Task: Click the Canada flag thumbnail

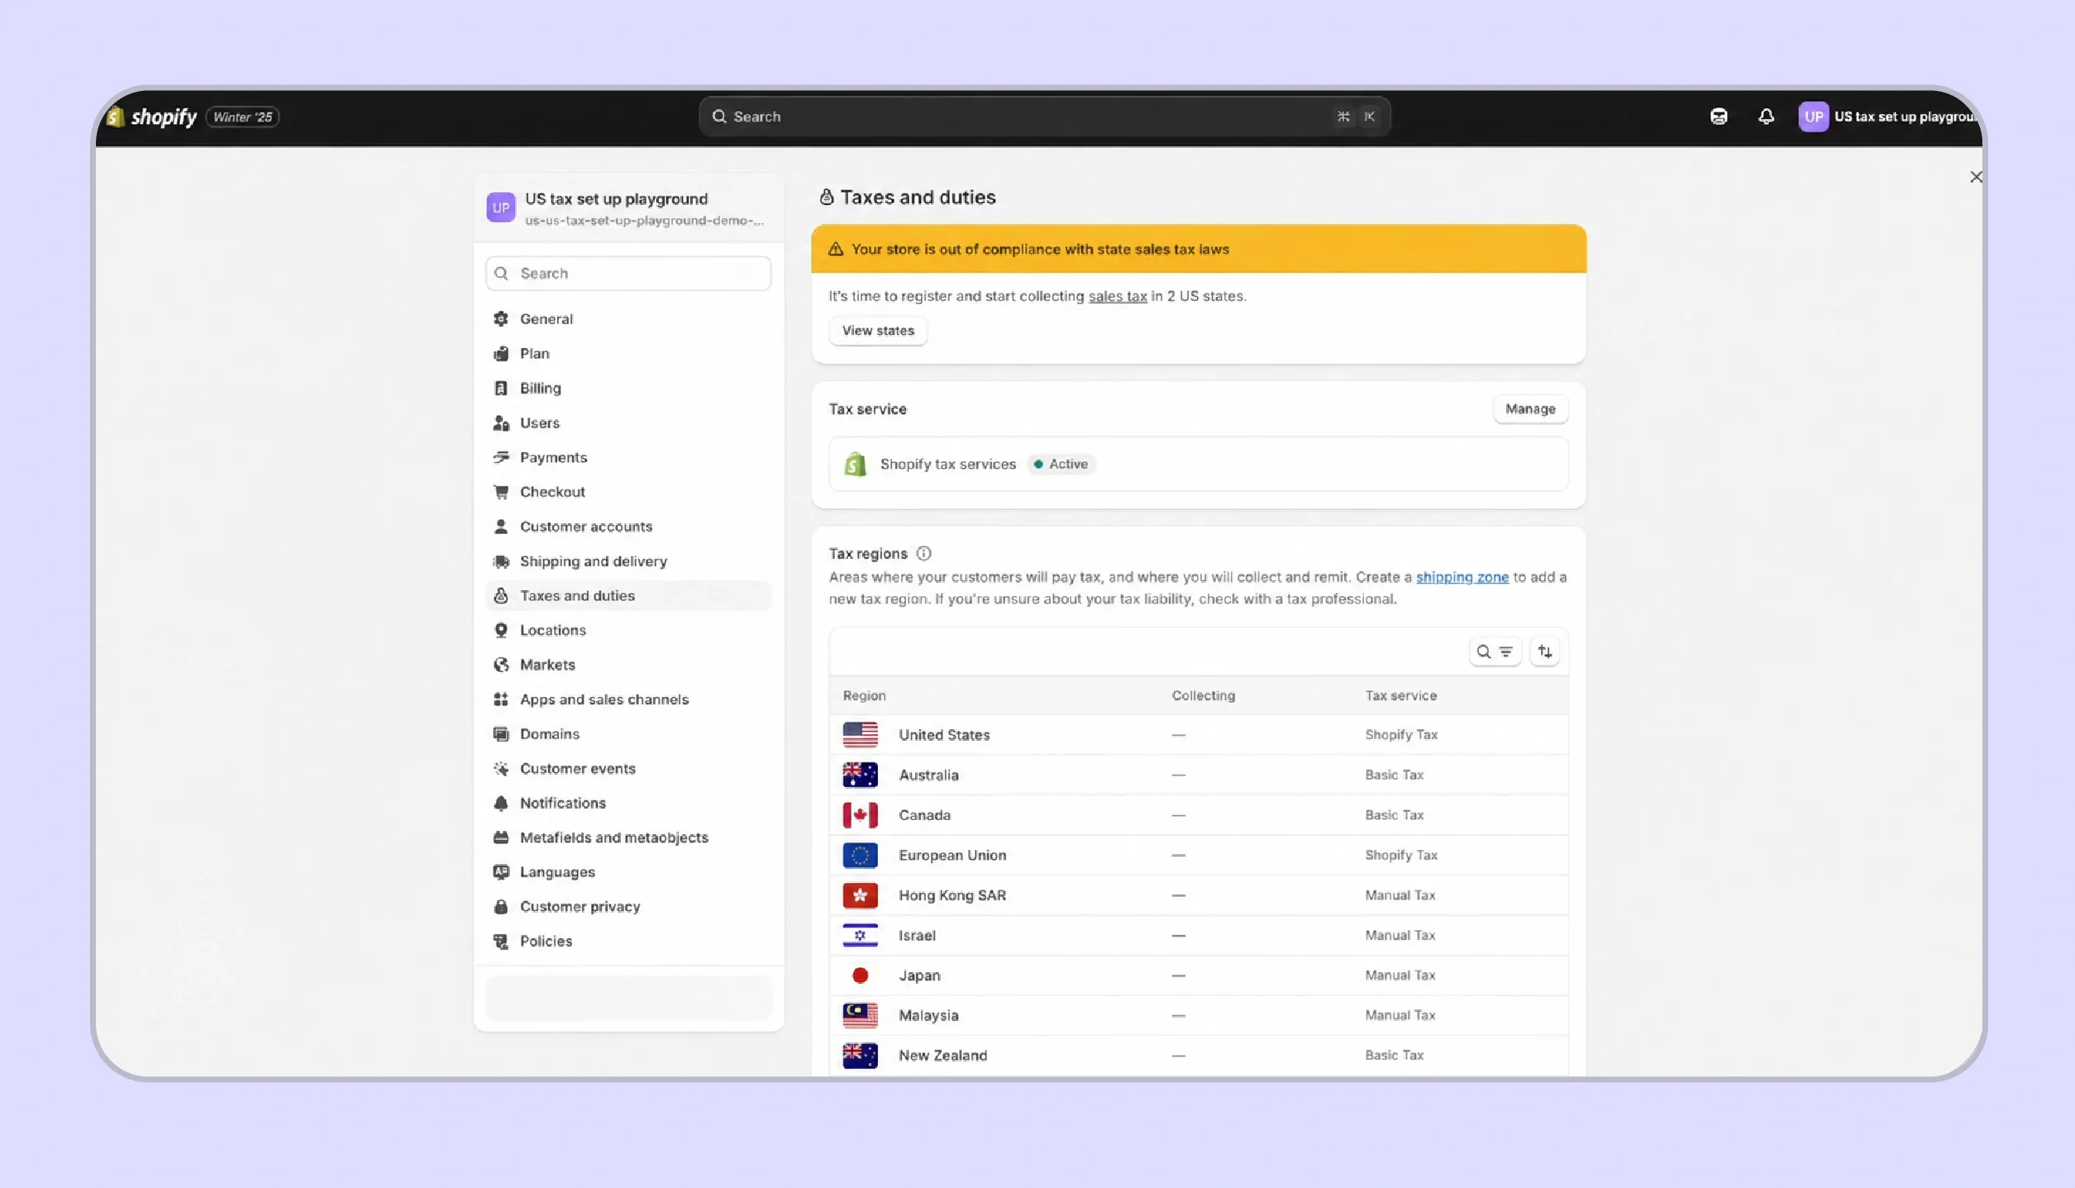Action: 860,815
